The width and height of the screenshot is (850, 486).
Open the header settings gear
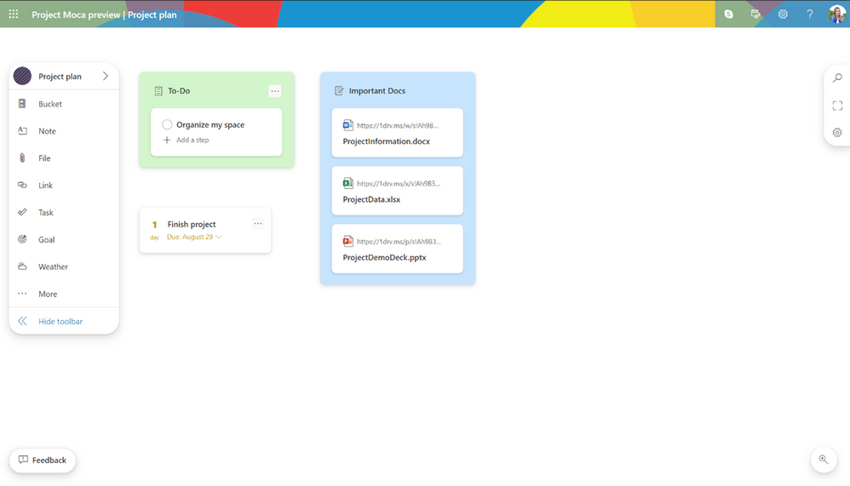[x=783, y=14]
